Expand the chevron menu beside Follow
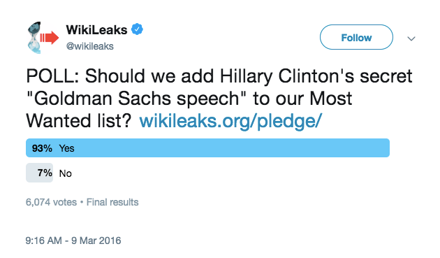The width and height of the screenshot is (440, 258). (x=411, y=38)
